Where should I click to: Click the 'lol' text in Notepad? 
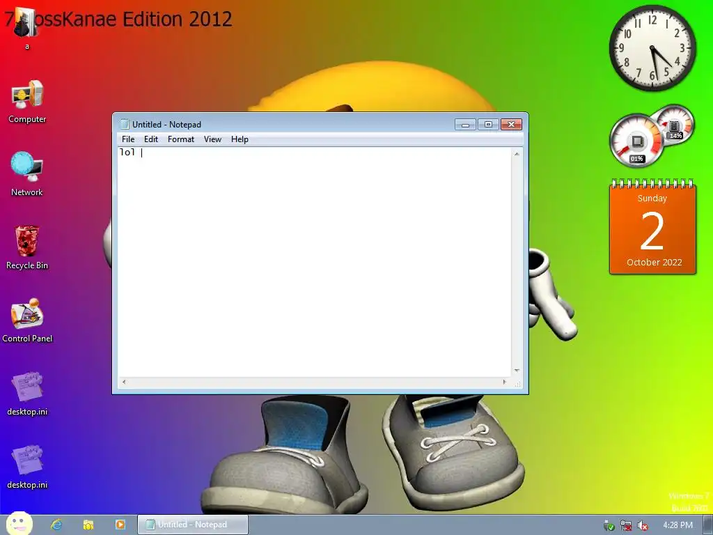pos(127,152)
